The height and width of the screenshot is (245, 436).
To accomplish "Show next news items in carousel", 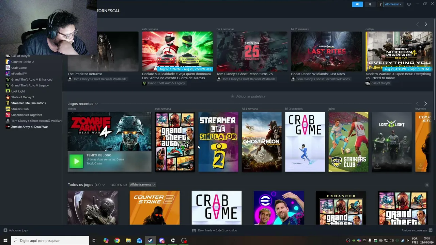I will pos(425,24).
